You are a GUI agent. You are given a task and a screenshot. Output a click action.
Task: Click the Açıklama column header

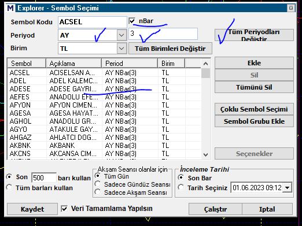[x=74, y=64]
